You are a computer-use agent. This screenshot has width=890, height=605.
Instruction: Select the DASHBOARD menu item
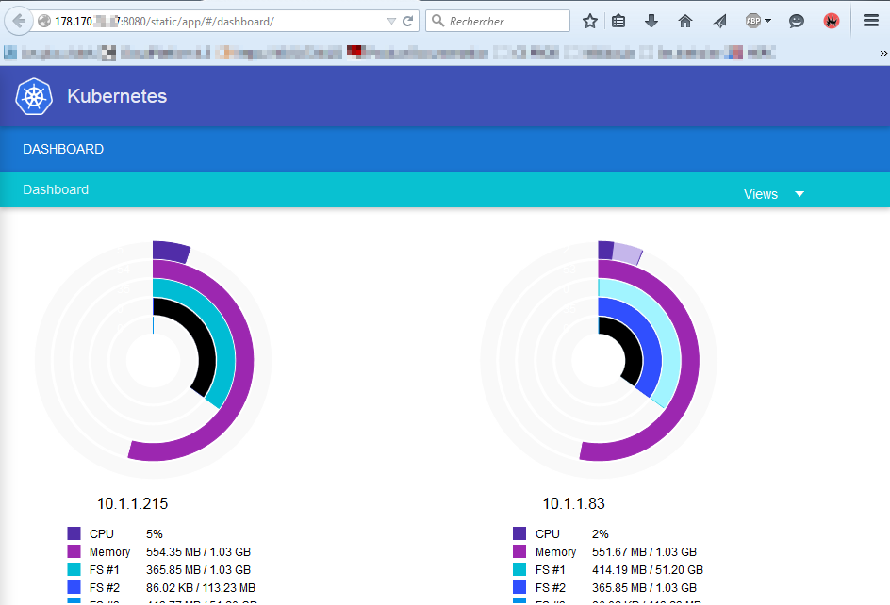(63, 149)
